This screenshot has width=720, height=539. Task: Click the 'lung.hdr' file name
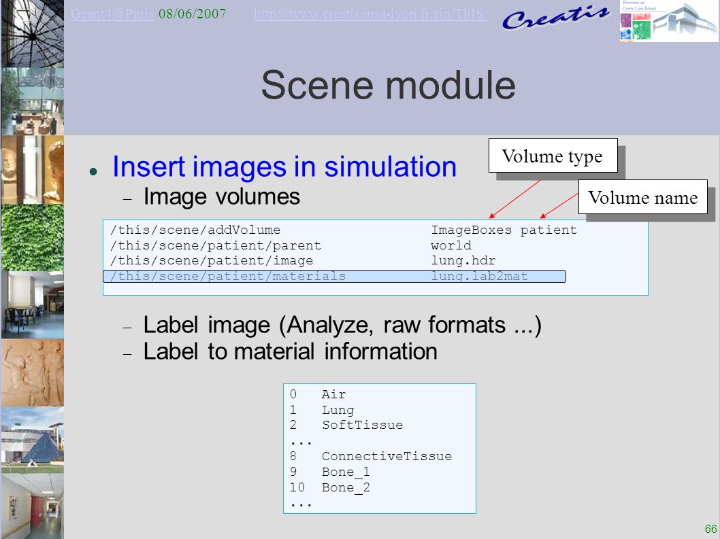tap(463, 260)
